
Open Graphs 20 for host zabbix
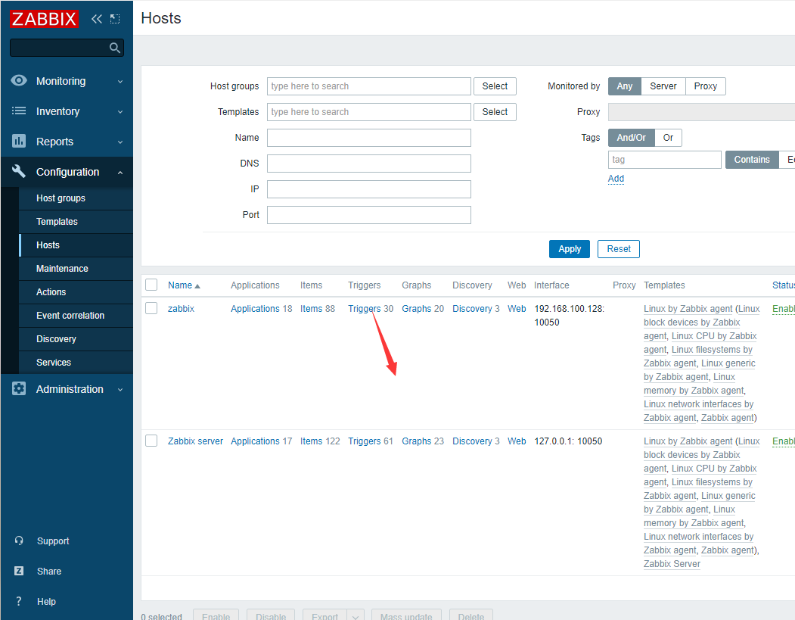point(417,308)
